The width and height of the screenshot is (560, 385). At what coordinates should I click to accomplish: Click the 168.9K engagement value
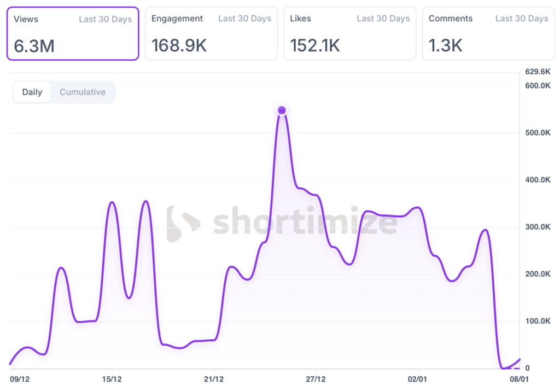click(179, 45)
